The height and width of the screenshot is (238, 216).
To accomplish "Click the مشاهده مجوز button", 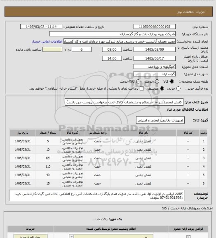I will [x=31, y=236].
